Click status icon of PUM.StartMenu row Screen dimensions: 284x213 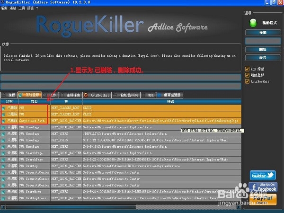pos(3,192)
